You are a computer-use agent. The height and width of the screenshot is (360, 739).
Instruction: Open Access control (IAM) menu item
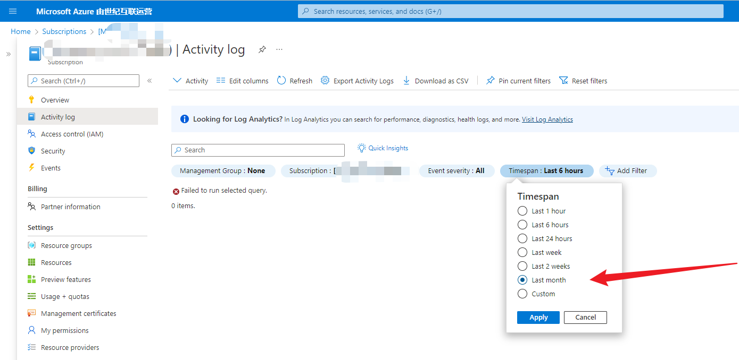(72, 134)
